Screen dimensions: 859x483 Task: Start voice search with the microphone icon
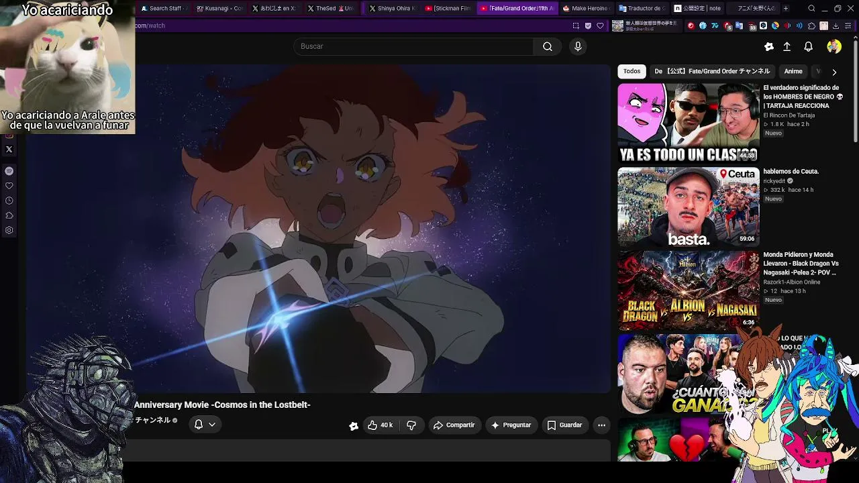pyautogui.click(x=578, y=46)
